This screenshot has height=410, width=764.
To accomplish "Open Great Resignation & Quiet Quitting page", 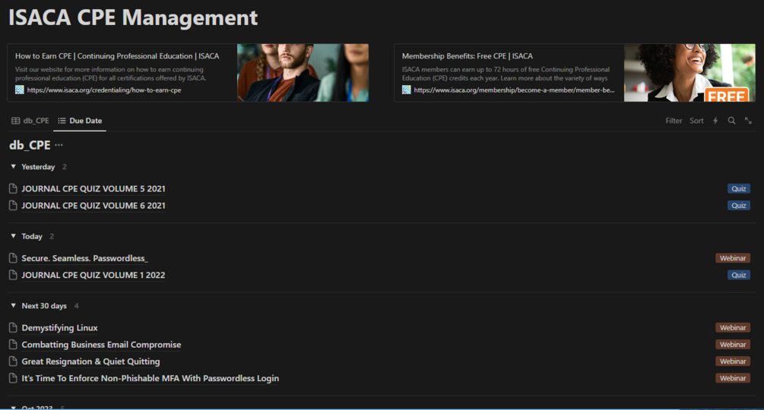I will pyautogui.click(x=90, y=361).
